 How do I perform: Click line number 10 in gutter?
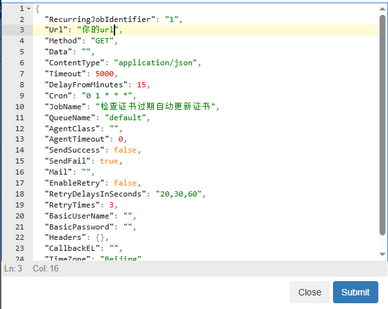click(19, 107)
